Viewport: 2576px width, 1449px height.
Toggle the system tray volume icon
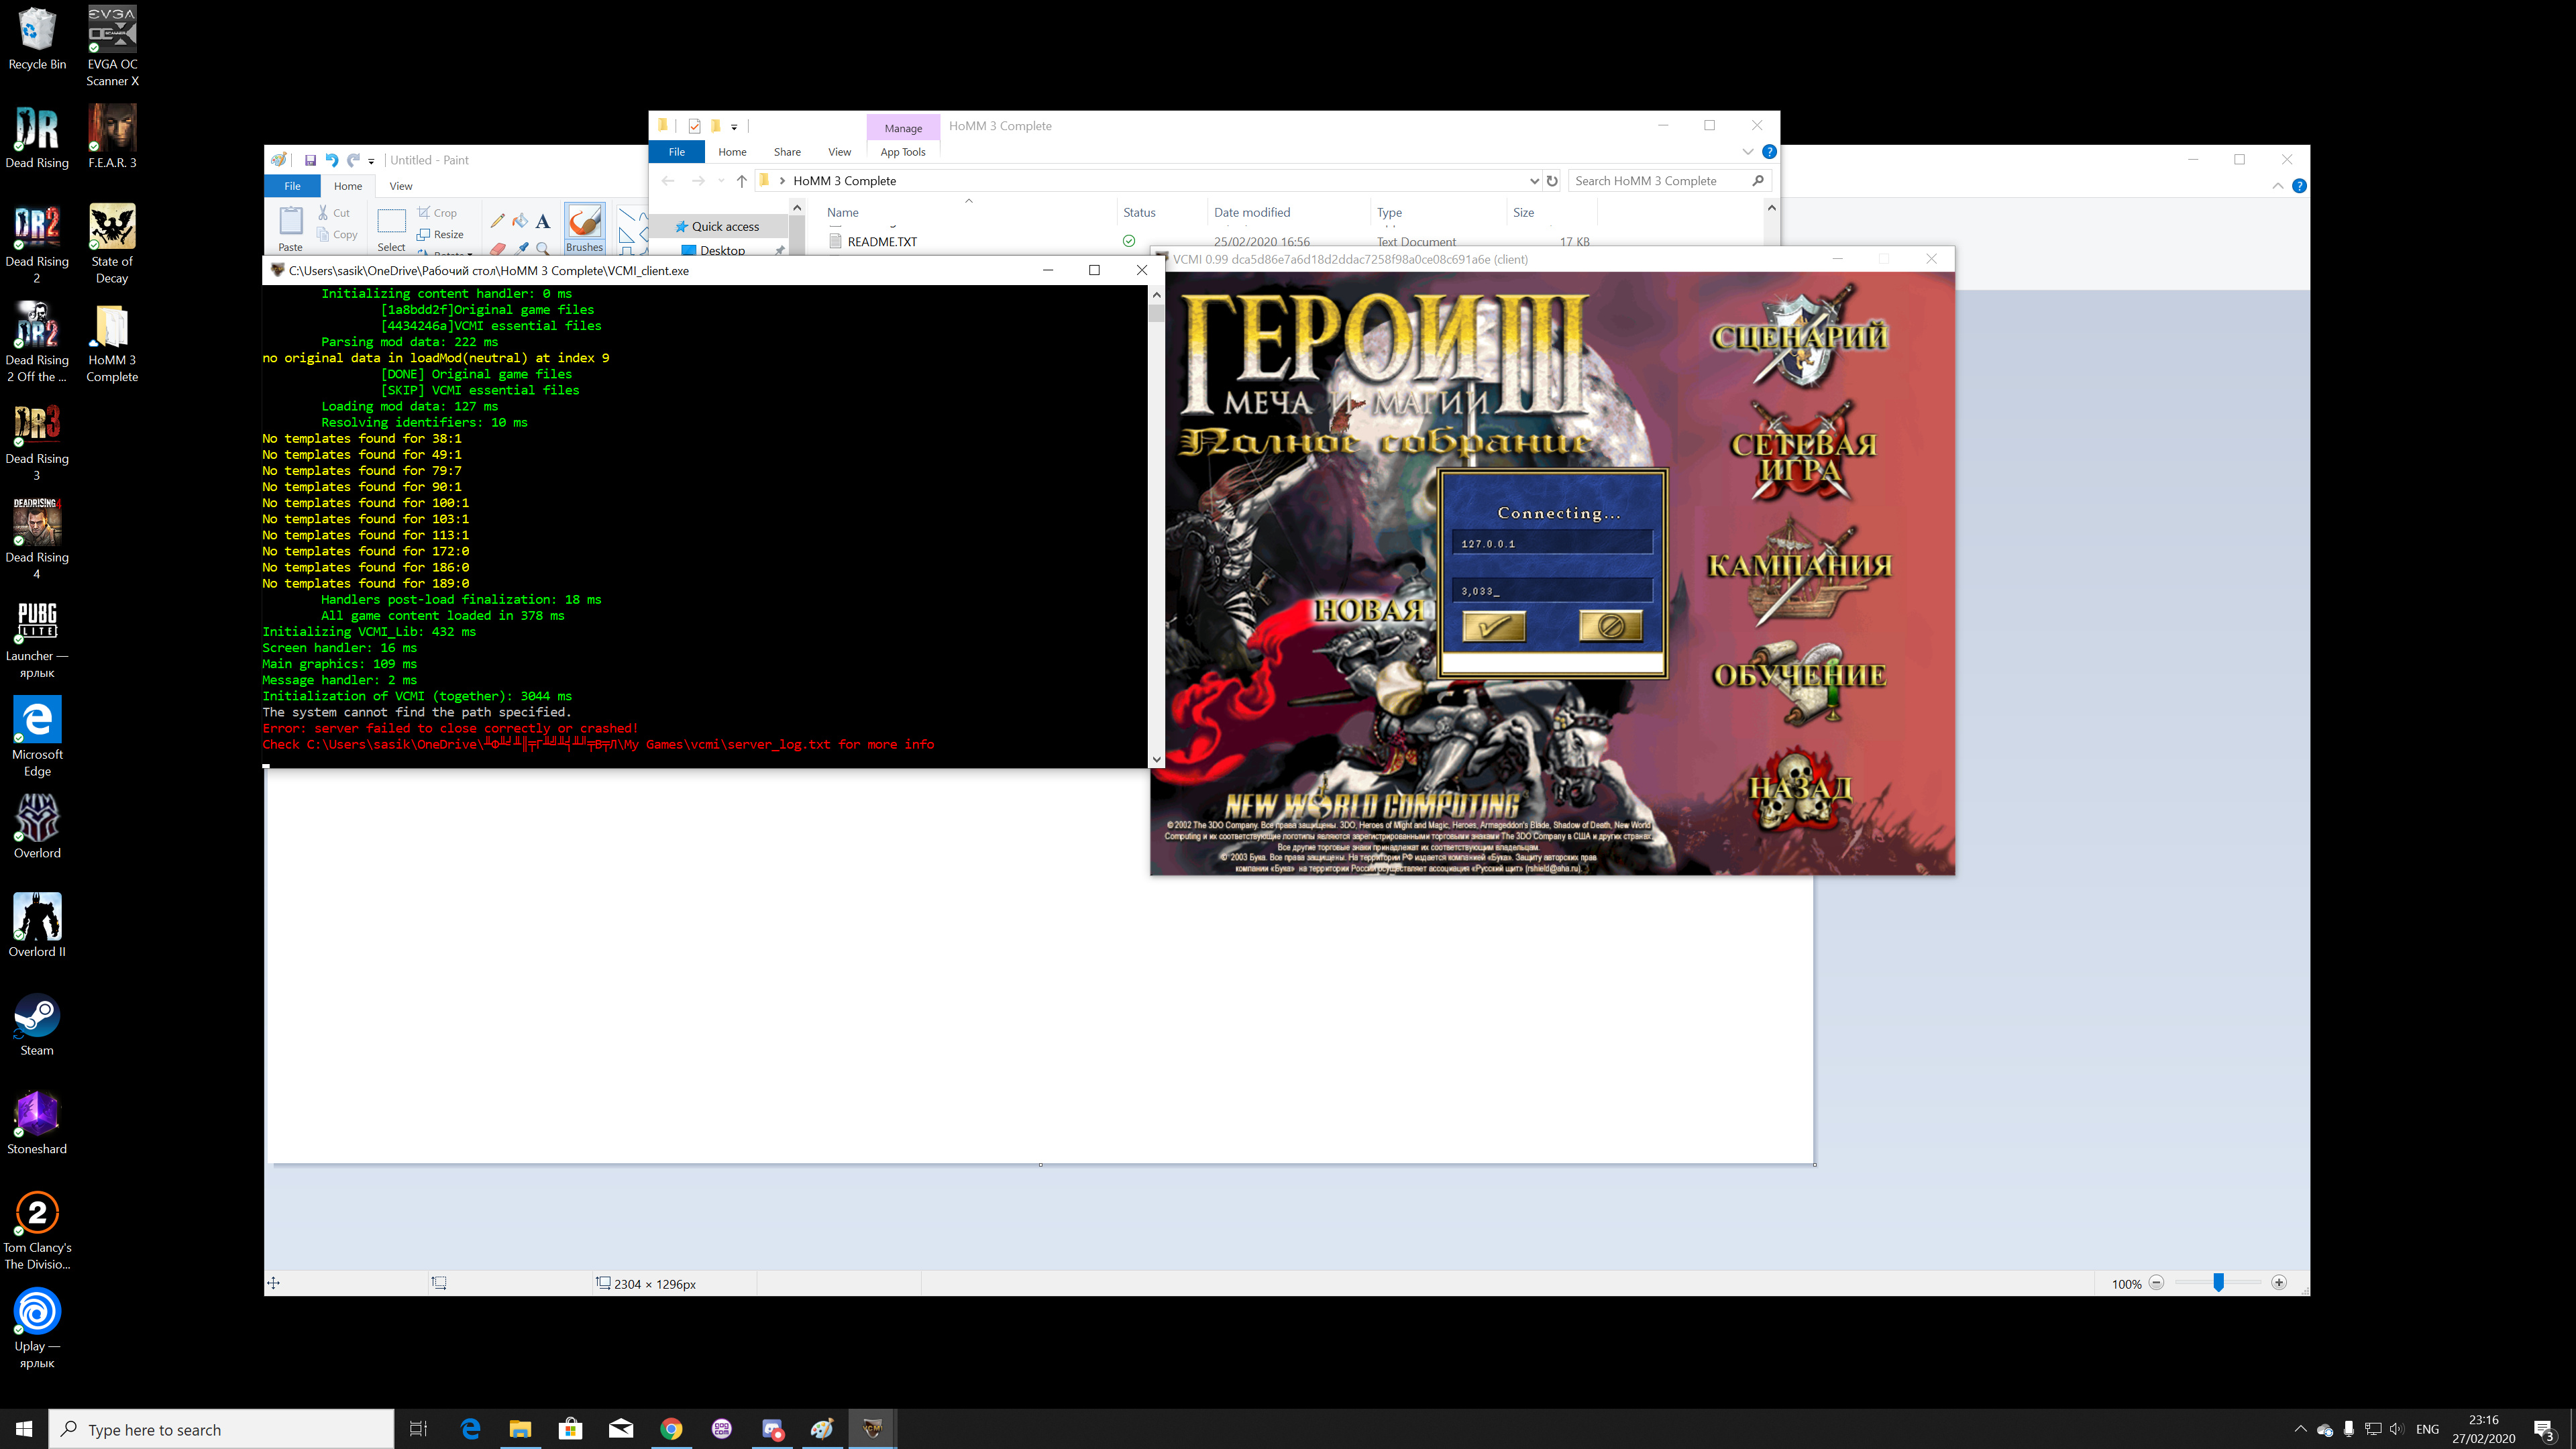tap(2398, 1429)
